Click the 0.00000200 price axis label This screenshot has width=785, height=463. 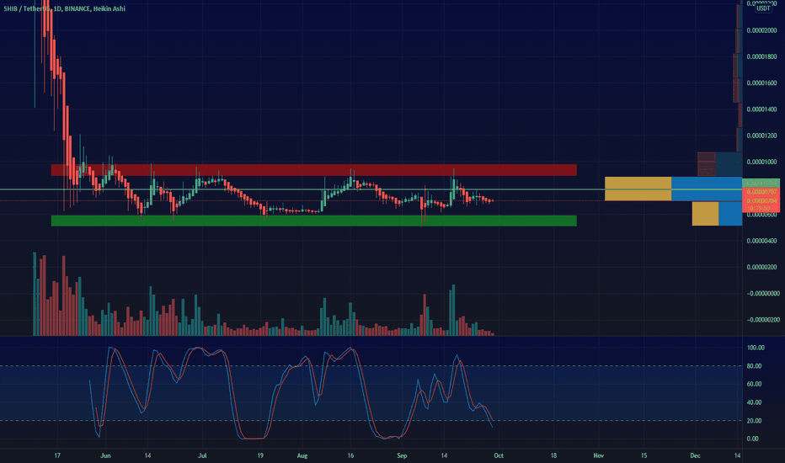tap(761, 267)
